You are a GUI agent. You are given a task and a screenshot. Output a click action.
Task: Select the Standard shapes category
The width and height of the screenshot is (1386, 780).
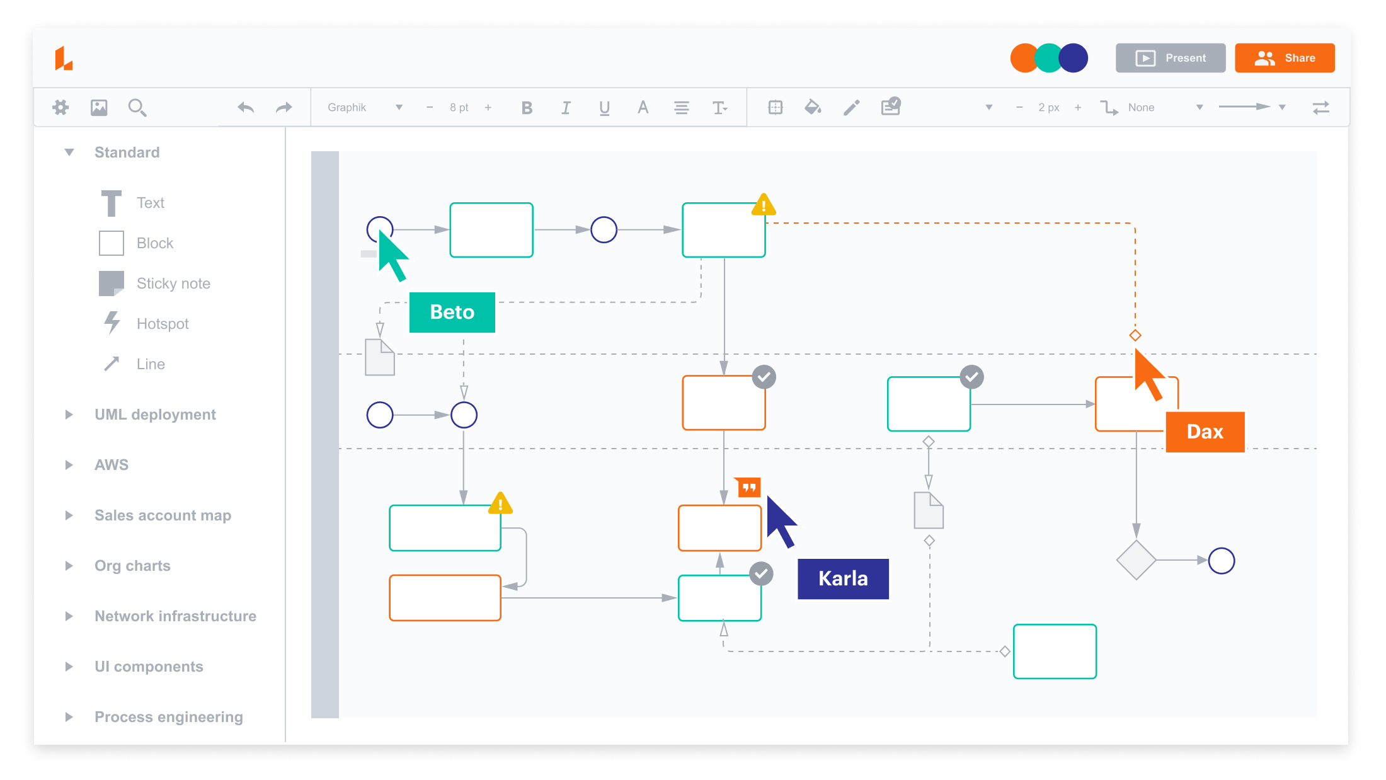127,152
